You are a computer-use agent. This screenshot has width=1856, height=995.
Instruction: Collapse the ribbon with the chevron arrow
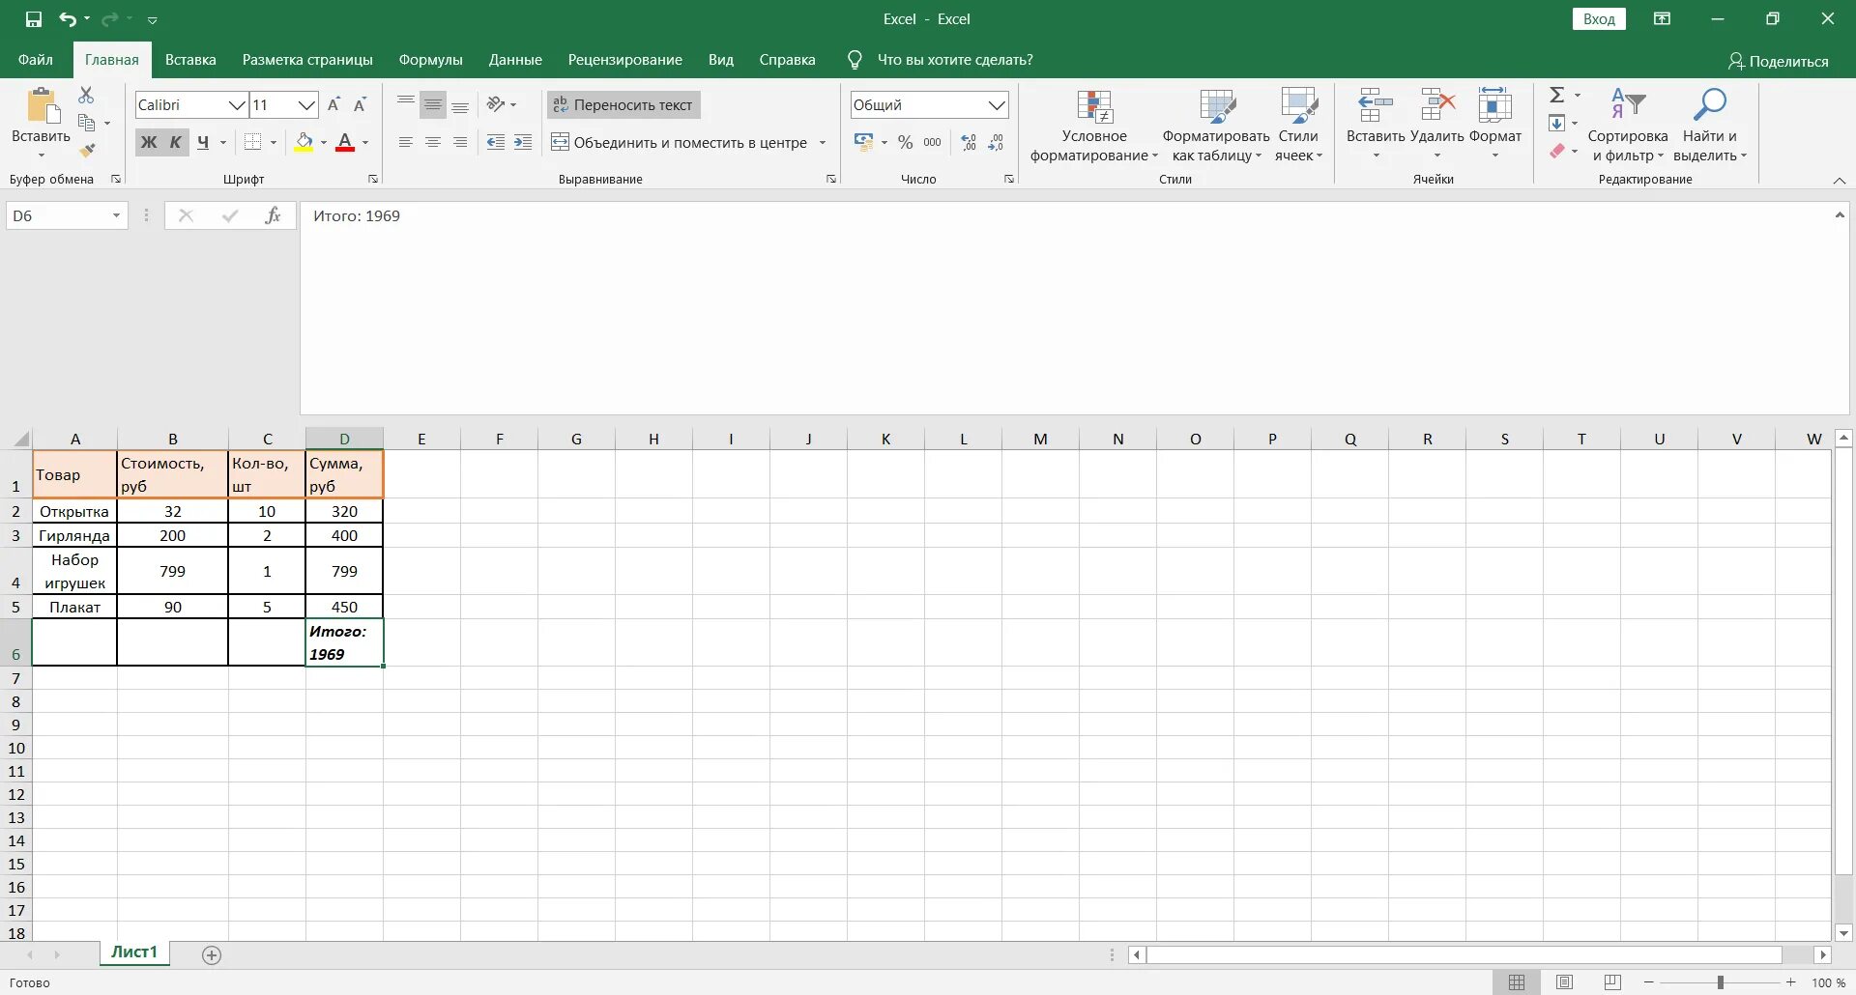pos(1840,181)
